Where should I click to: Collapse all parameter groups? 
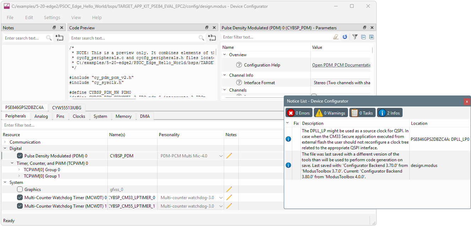[364, 37]
